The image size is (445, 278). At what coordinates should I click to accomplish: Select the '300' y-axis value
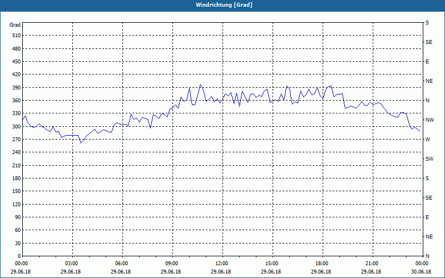17,127
